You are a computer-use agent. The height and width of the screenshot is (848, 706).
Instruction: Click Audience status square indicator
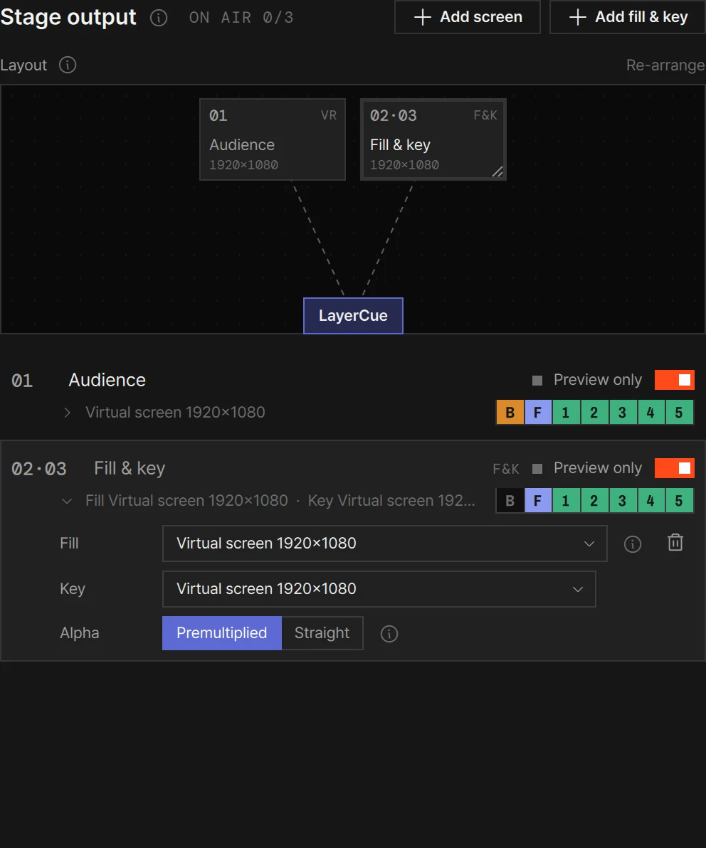pos(537,381)
